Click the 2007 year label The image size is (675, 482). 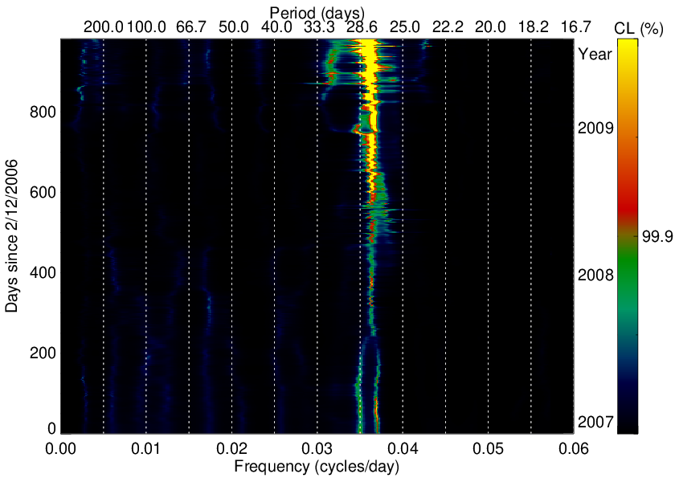(x=595, y=423)
